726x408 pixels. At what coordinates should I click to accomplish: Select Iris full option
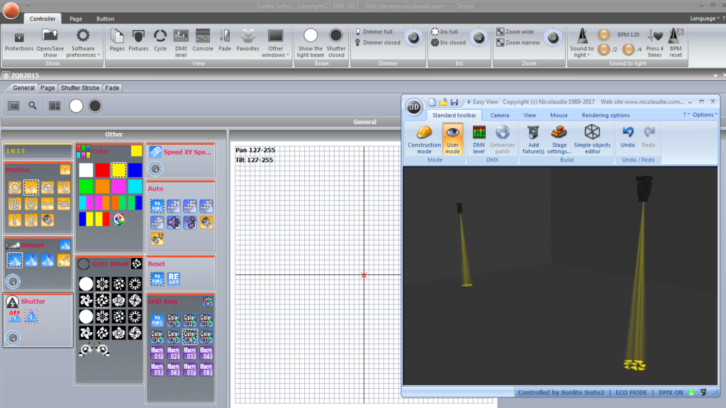(444, 31)
